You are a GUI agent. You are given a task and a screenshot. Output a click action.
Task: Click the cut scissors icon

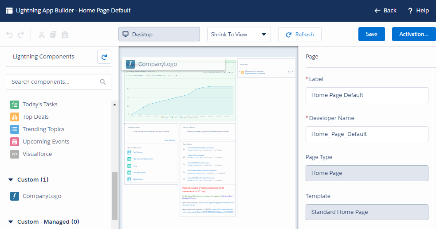click(x=41, y=35)
